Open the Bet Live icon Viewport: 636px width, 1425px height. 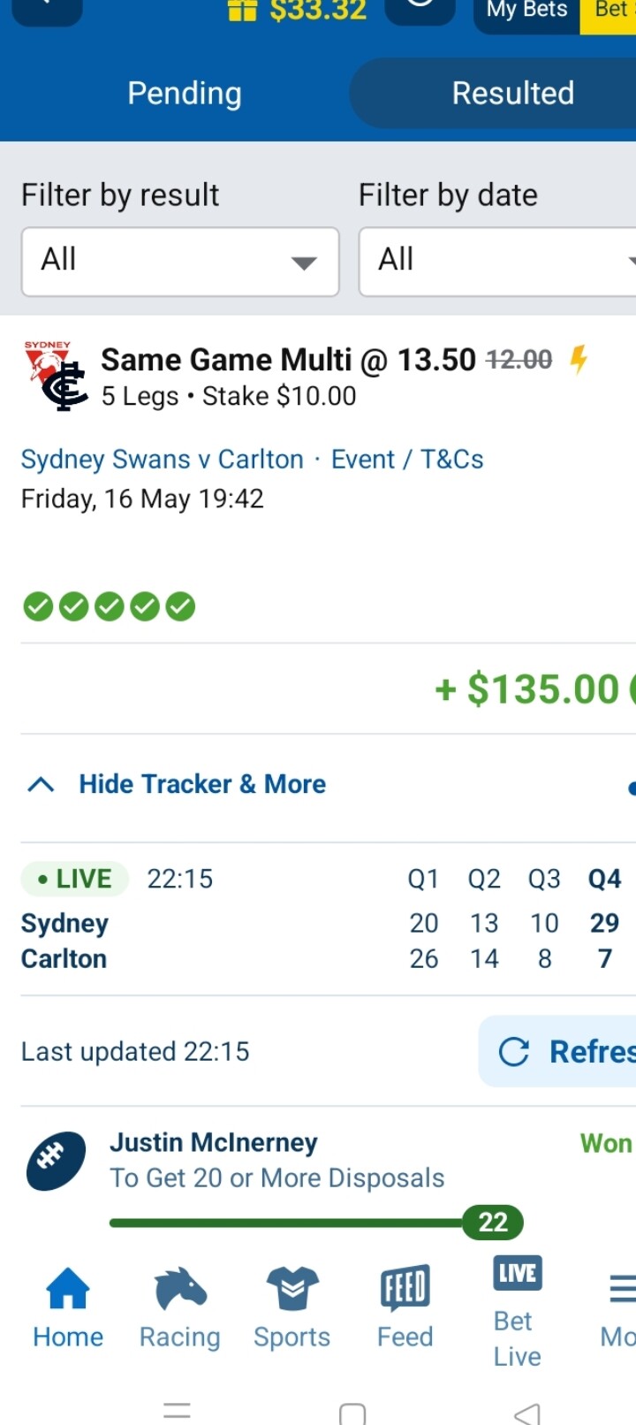tap(518, 1274)
